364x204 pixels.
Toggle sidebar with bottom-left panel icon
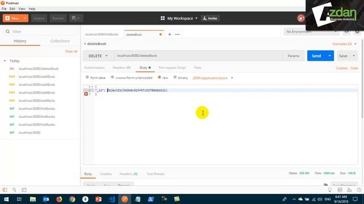tap(5, 190)
